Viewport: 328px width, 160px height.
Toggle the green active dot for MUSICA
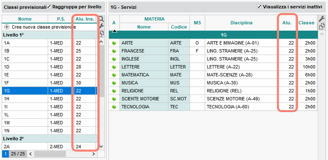(x=114, y=83)
